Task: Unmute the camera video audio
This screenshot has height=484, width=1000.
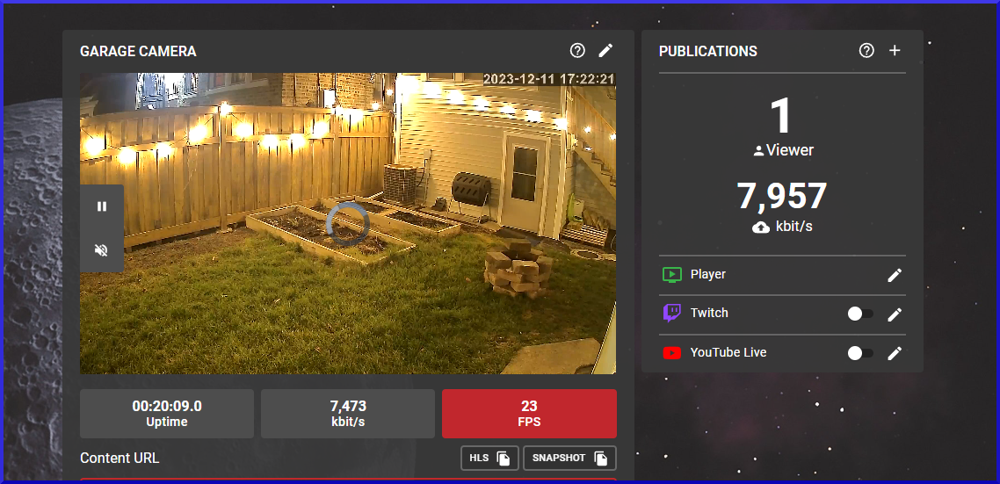Action: pyautogui.click(x=102, y=250)
